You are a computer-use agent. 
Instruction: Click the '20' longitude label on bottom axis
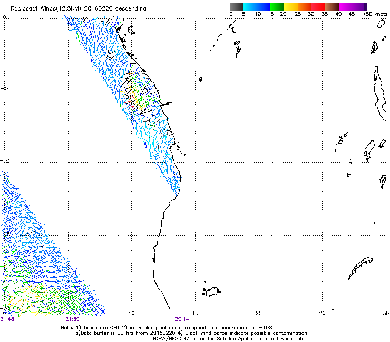[259, 313]
